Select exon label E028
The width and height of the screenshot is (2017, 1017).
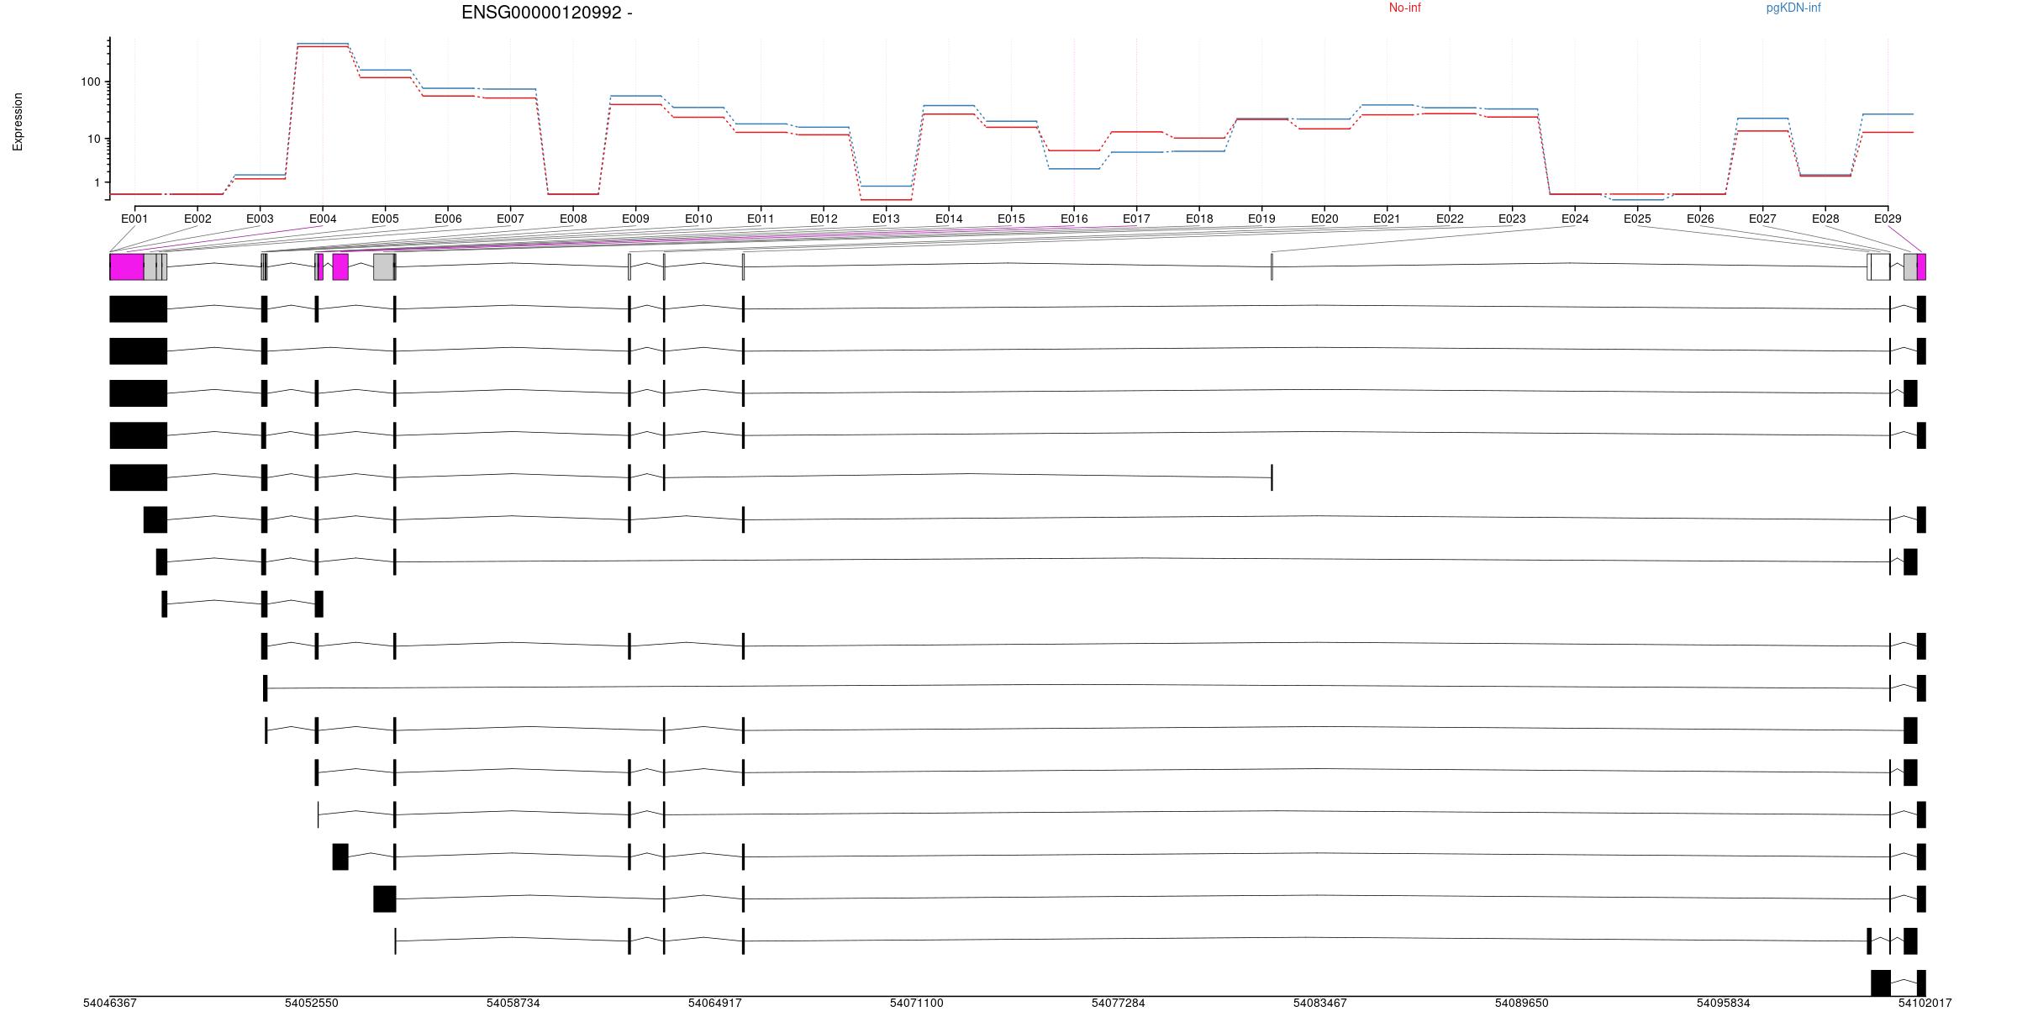tap(1825, 219)
